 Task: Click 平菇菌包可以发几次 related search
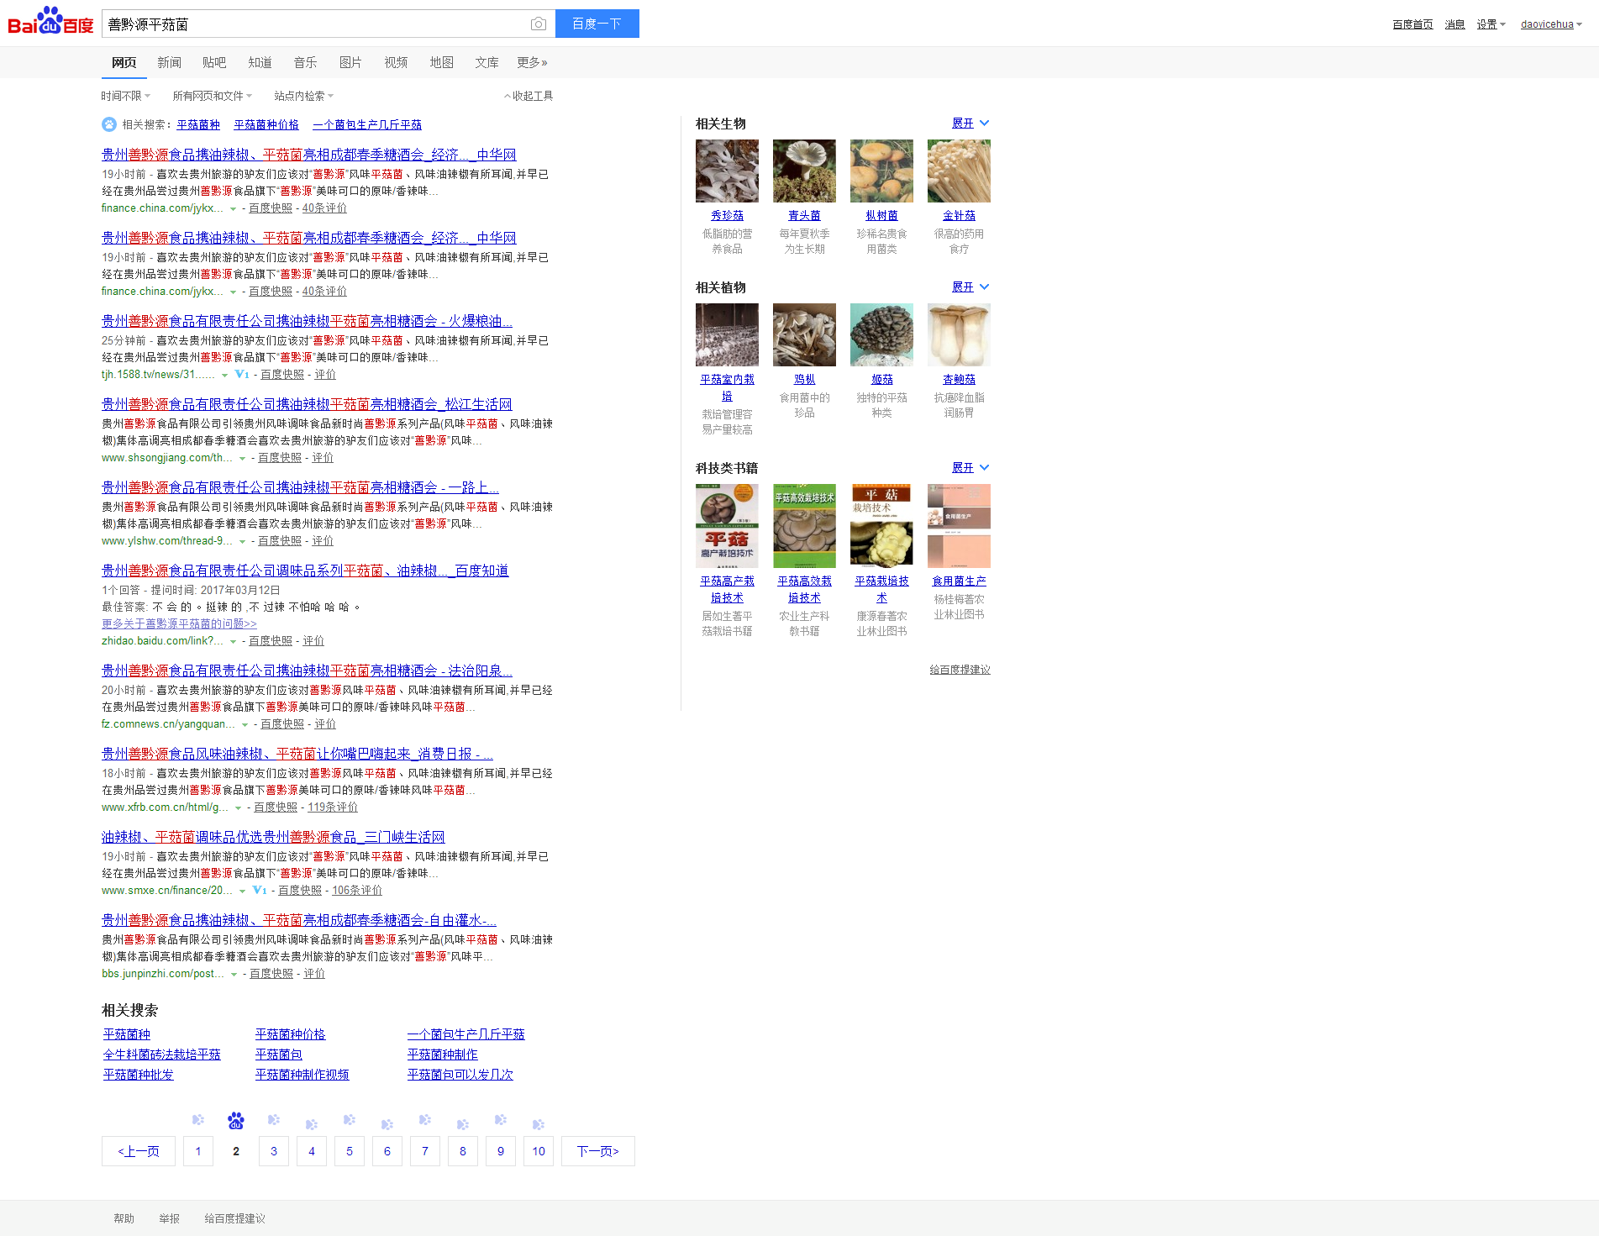coord(460,1075)
